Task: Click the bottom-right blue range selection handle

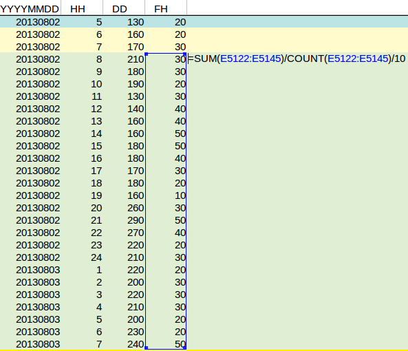Action: click(x=185, y=348)
